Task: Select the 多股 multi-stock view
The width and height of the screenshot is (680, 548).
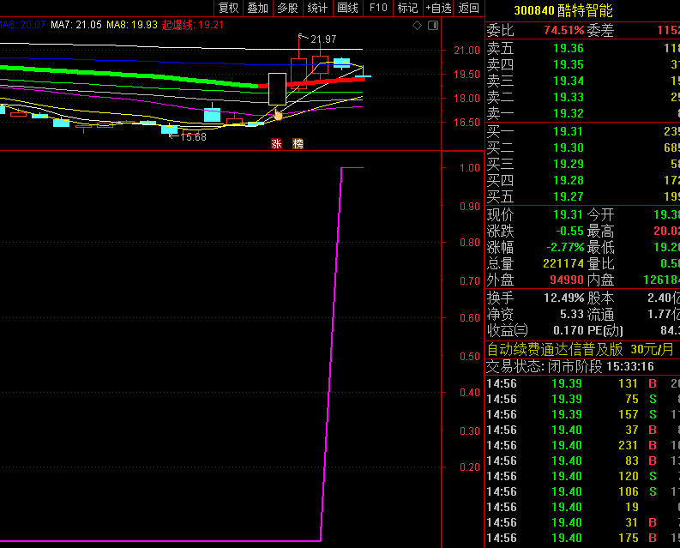Action: pyautogui.click(x=287, y=8)
